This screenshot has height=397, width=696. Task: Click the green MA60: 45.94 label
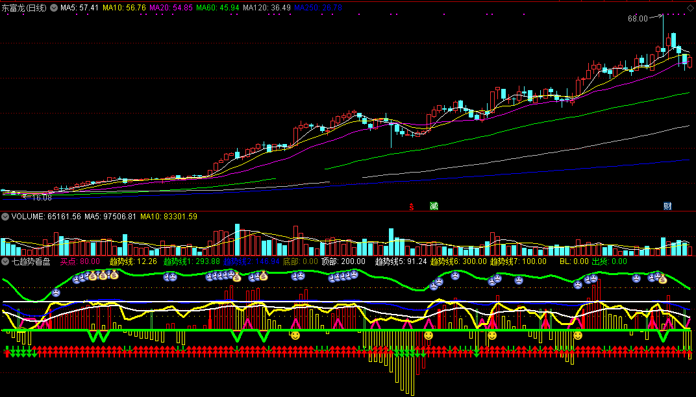pyautogui.click(x=217, y=8)
